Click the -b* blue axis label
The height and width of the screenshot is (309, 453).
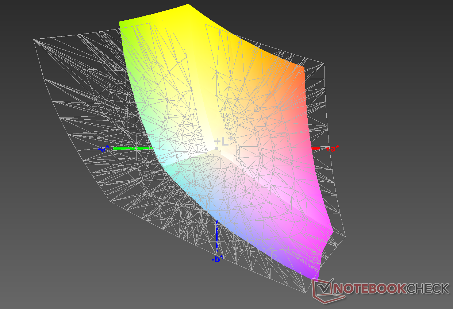pyautogui.click(x=217, y=259)
